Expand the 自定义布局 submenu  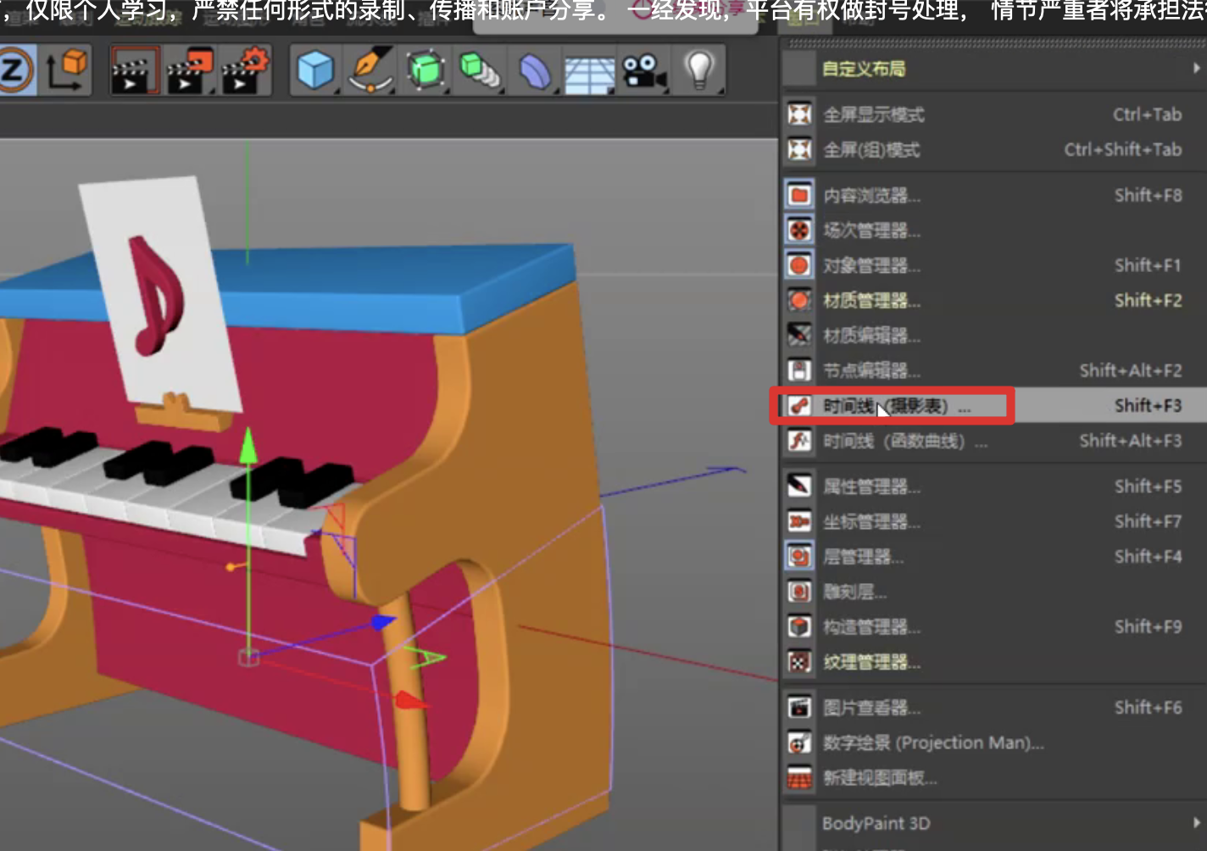tap(993, 69)
